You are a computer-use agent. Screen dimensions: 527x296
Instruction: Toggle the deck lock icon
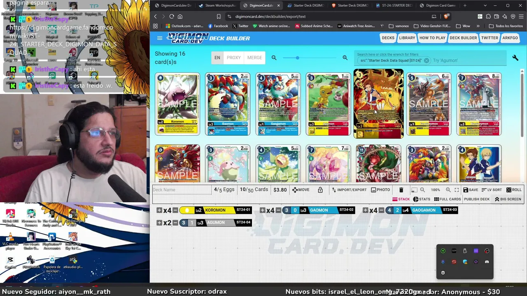pyautogui.click(x=320, y=190)
